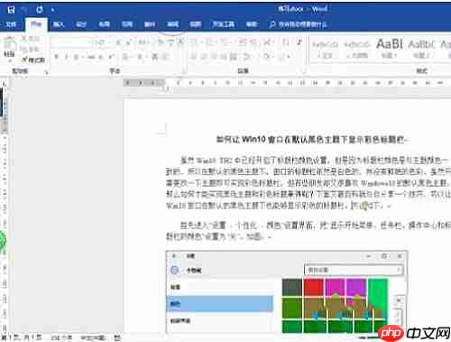
Task: Open the Customize Quick Access Toolbar dropdown
Action: click(x=52, y=10)
